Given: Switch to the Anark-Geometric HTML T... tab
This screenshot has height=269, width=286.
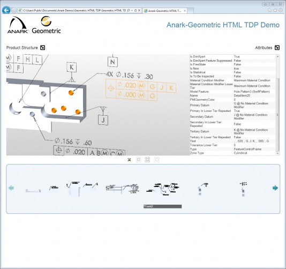Looking at the screenshot, I should 165,11.
